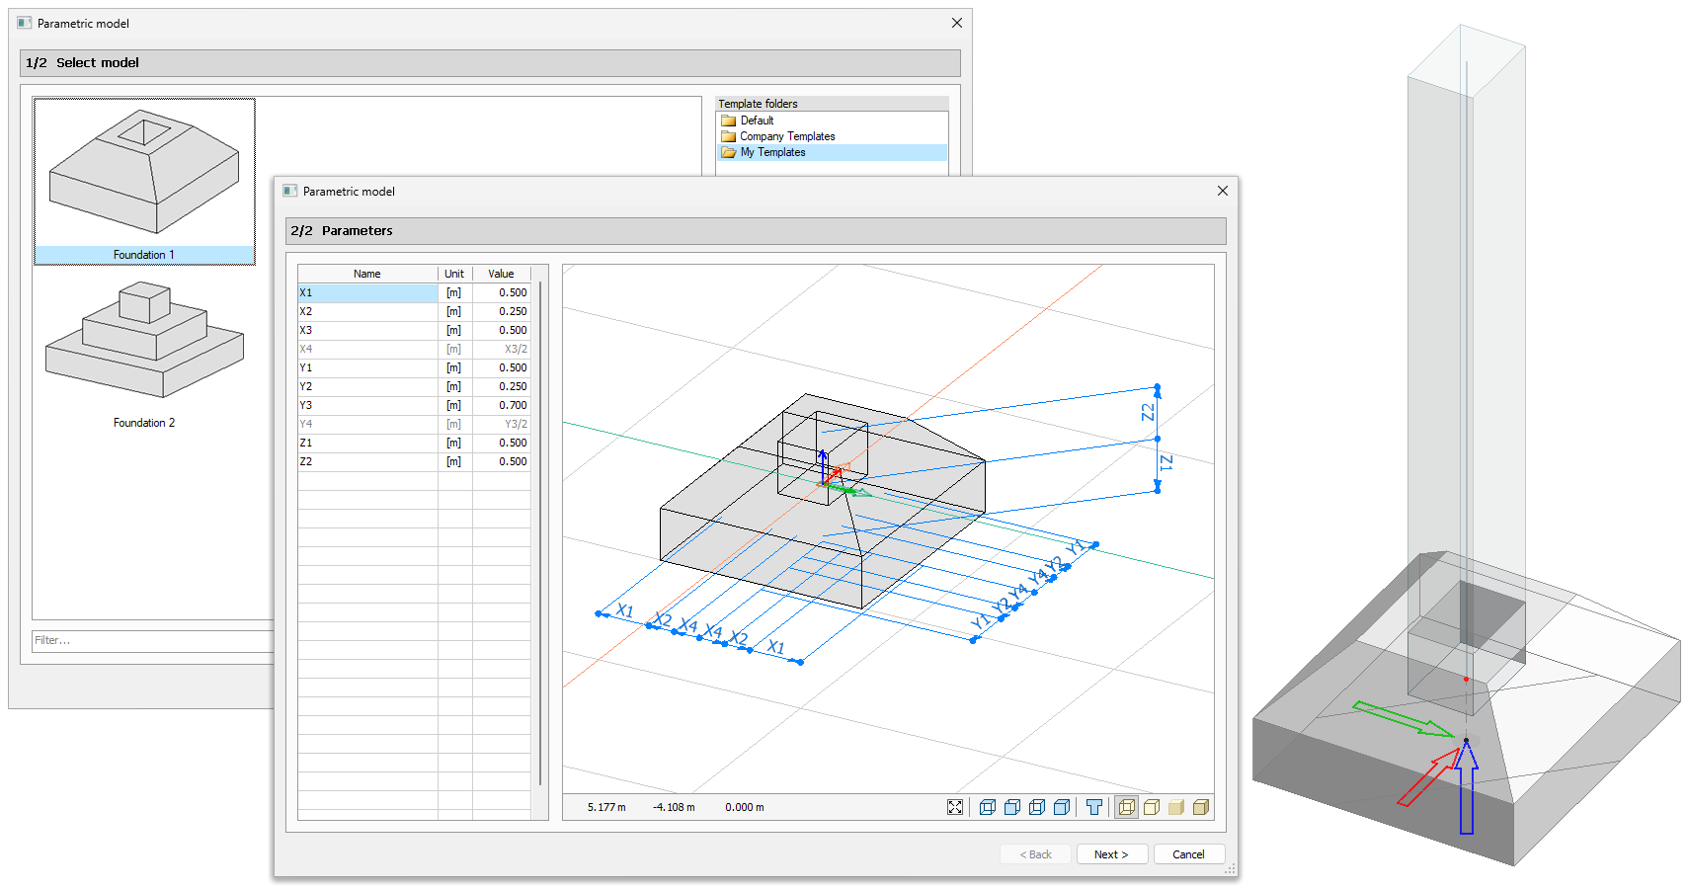Click the blue T-shaped toolbar icon
Screen dimensions: 1689x891
pyautogui.click(x=1093, y=807)
